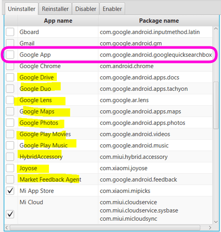This screenshot has width=221, height=232.
Task: Click package com.xiaomi.joyose
Action: tap(123, 168)
